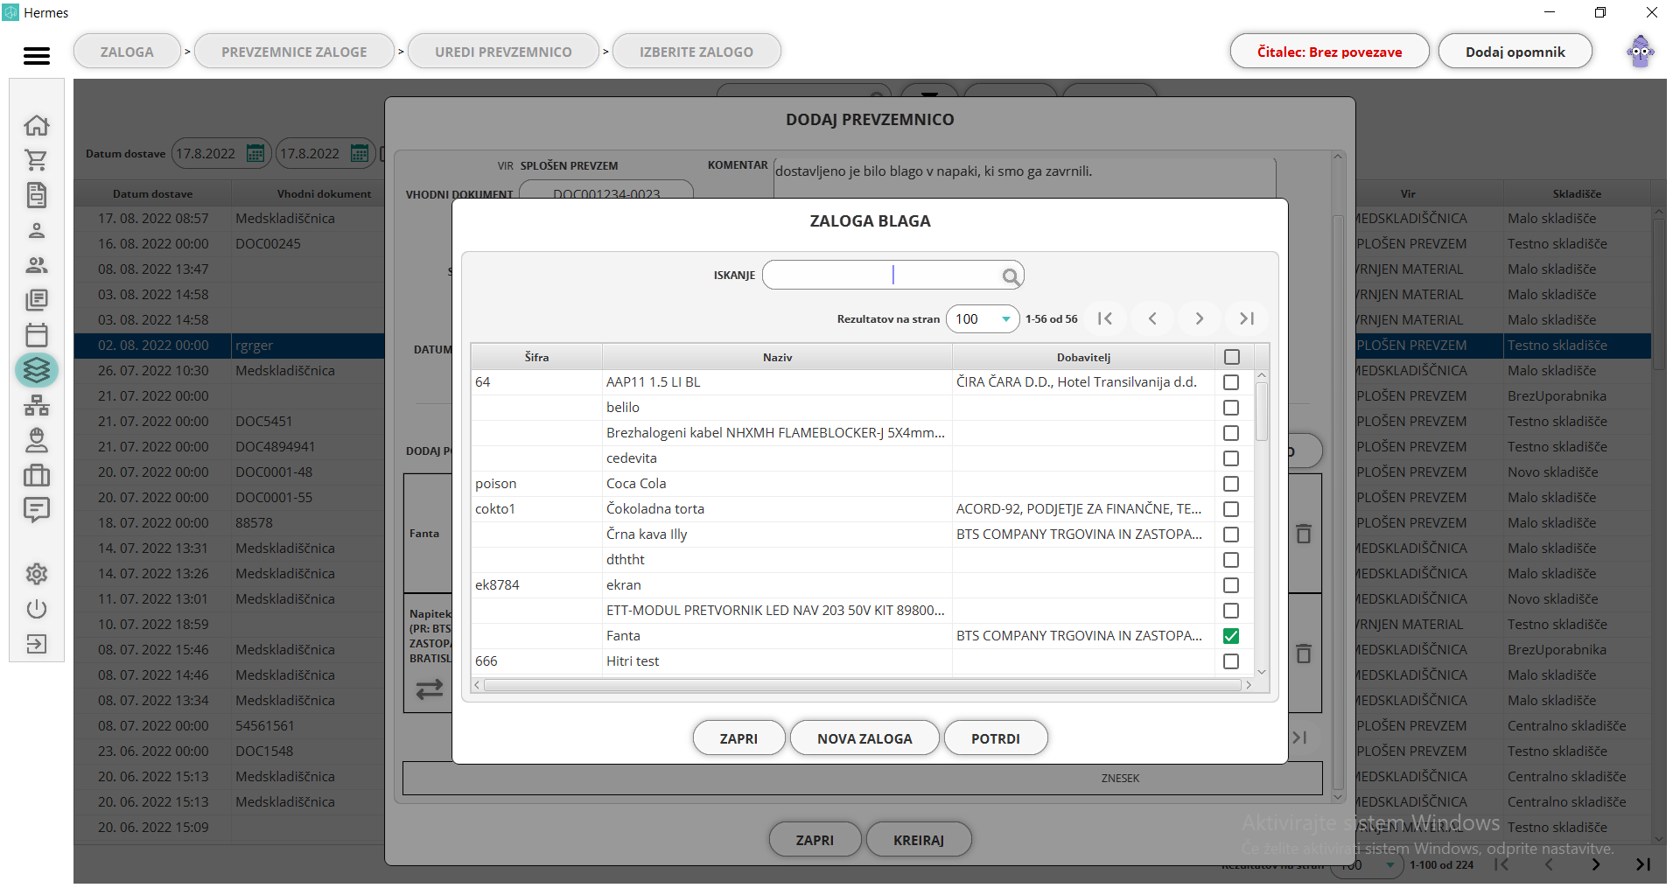Open the suitcase sidebar icon
Viewport: 1680px width, 895px height.
coord(37,475)
